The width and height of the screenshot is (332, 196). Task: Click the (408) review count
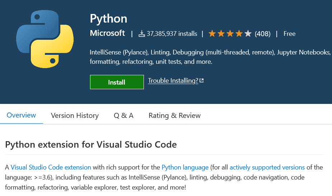[263, 34]
